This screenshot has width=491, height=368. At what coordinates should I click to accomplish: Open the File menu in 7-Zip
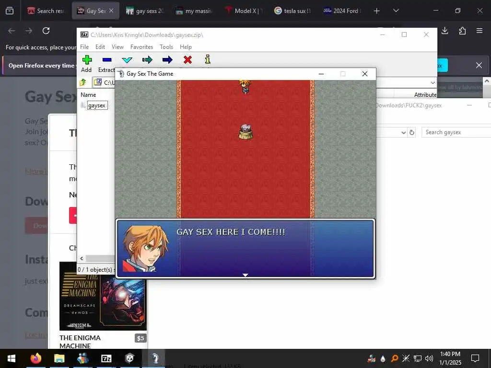coord(84,47)
